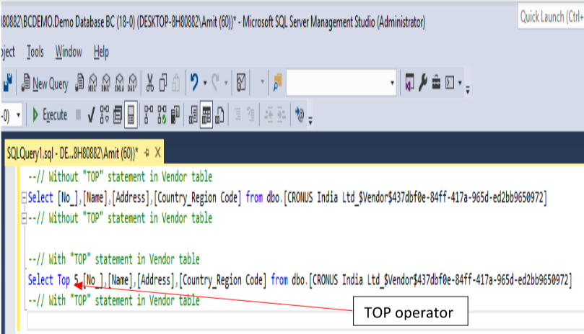The width and height of the screenshot is (584, 334).
Task: Toggle Include Actual Execution Plan
Action: [x=148, y=114]
